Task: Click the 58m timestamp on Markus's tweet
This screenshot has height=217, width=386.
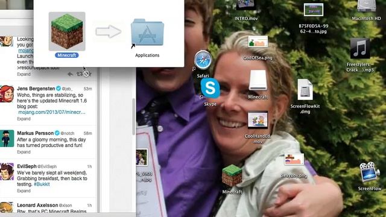Action: point(87,133)
